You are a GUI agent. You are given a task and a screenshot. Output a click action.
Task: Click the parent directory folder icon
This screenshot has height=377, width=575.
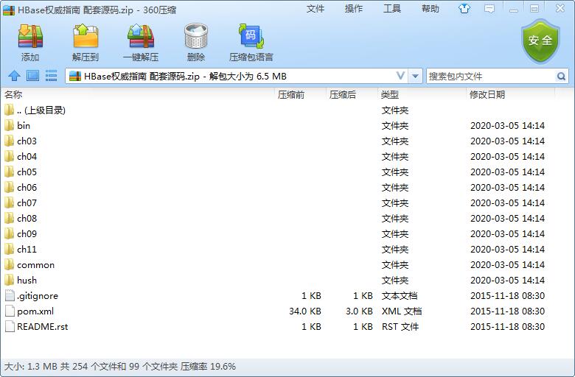[x=10, y=110]
